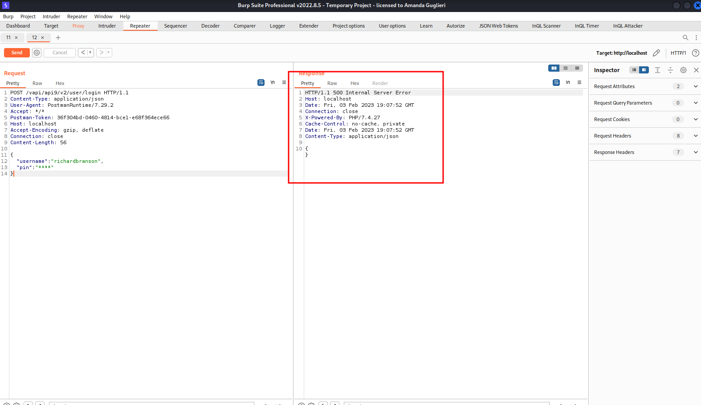This screenshot has width=701, height=405.
Task: Close Repeater tab 11
Action: pos(16,37)
